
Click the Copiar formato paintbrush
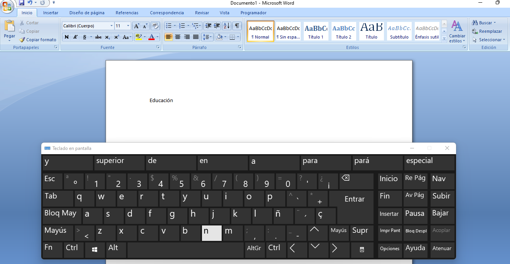tap(38, 40)
